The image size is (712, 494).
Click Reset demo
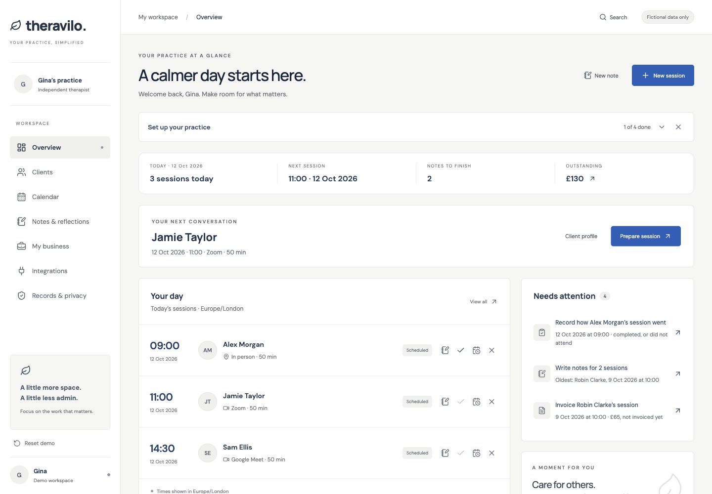[35, 443]
